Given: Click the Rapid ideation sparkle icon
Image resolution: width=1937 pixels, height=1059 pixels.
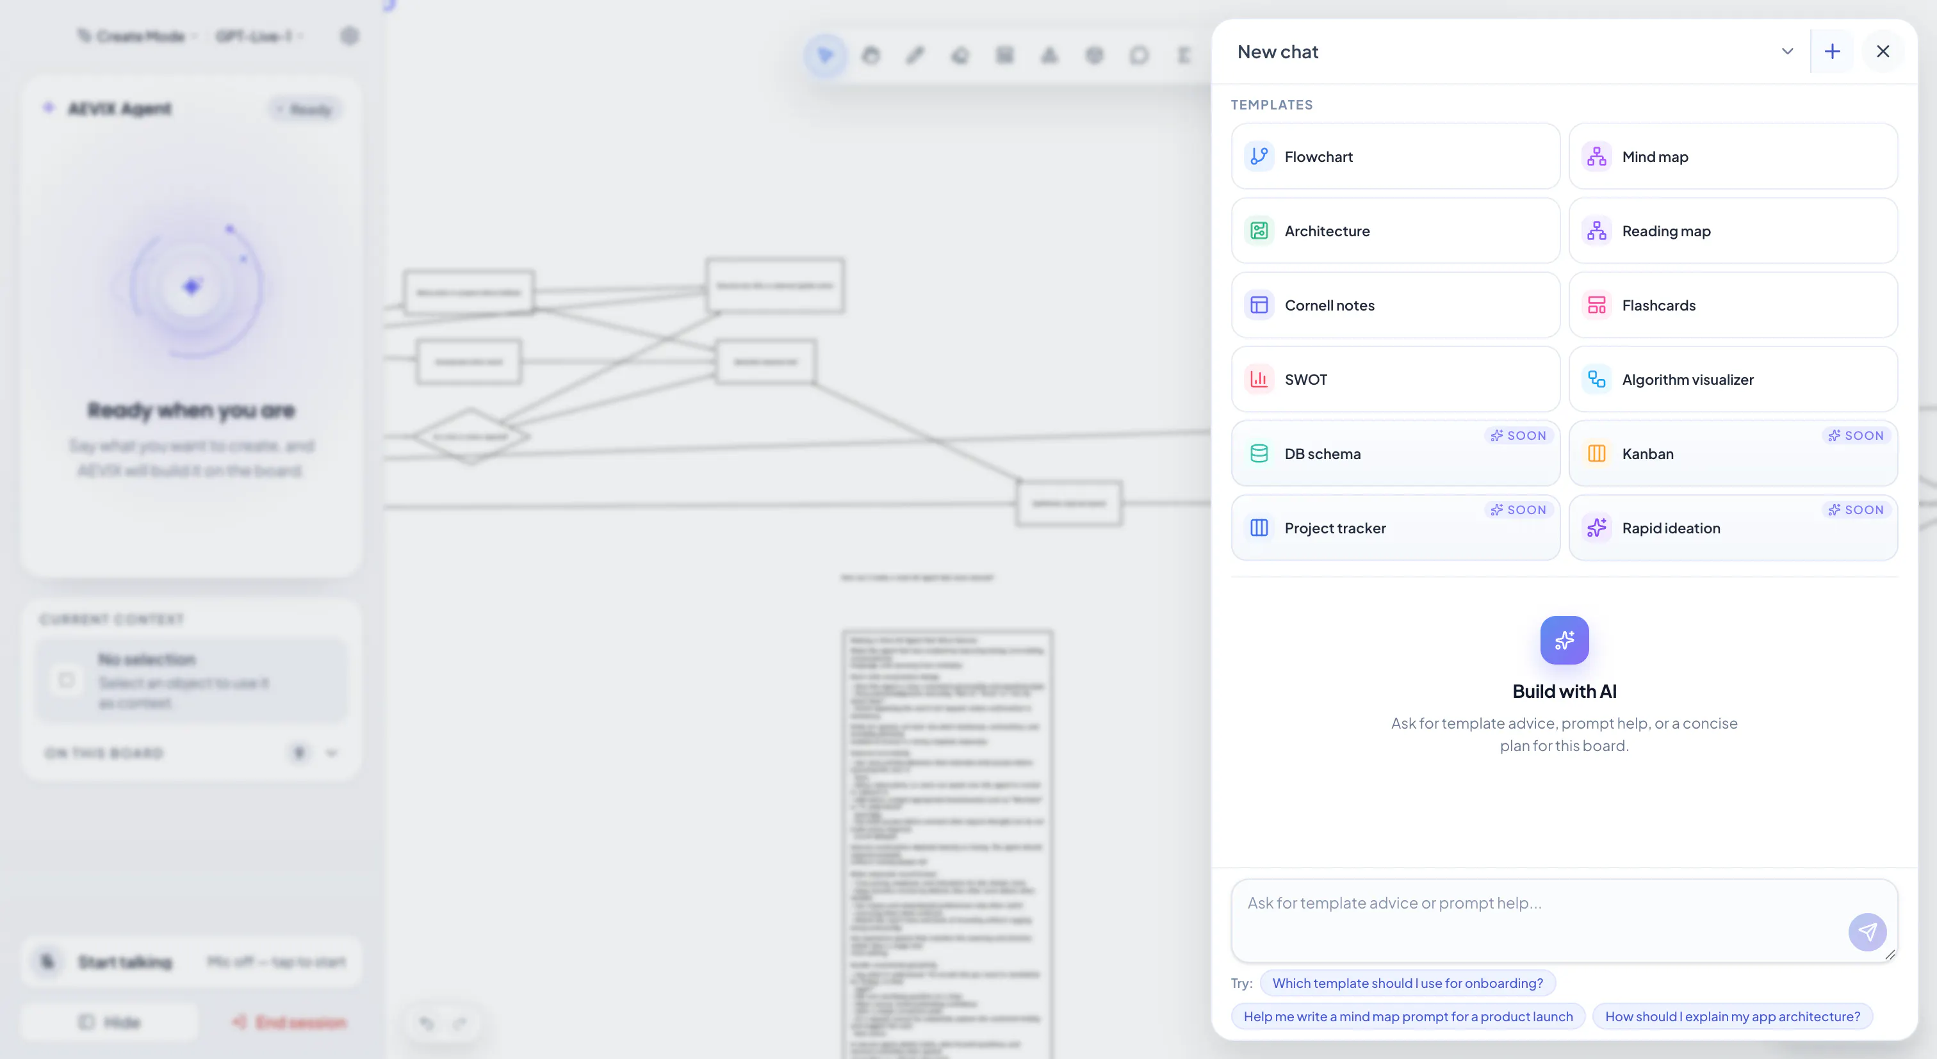Looking at the screenshot, I should pos(1596,528).
